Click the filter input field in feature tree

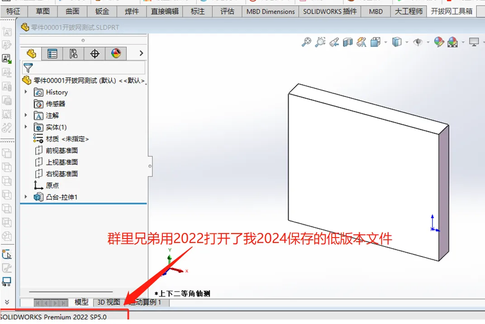click(x=84, y=68)
